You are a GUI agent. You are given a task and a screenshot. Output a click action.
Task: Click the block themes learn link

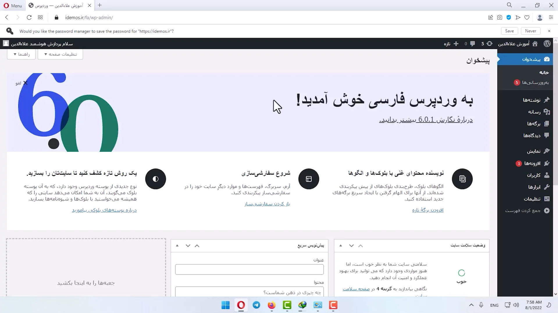click(x=104, y=210)
